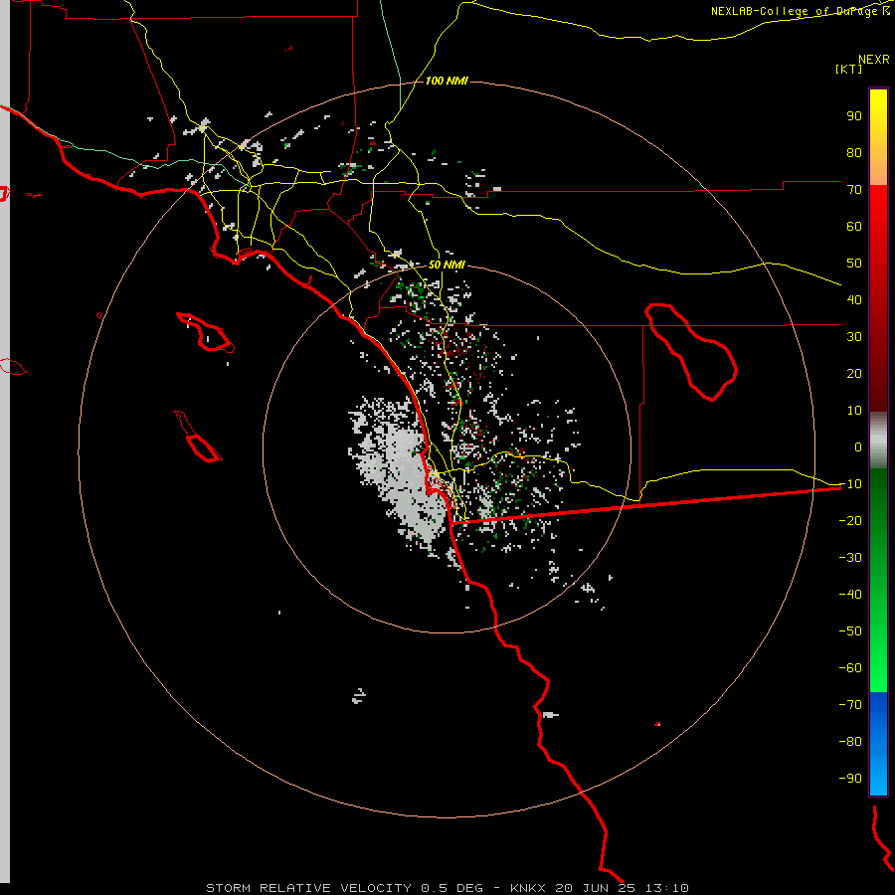Click the NEXLAB-College of DuPage credit text
The height and width of the screenshot is (895, 895).
click(x=794, y=11)
